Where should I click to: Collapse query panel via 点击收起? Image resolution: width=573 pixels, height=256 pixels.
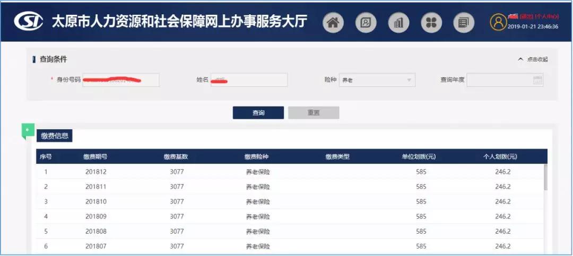click(533, 59)
